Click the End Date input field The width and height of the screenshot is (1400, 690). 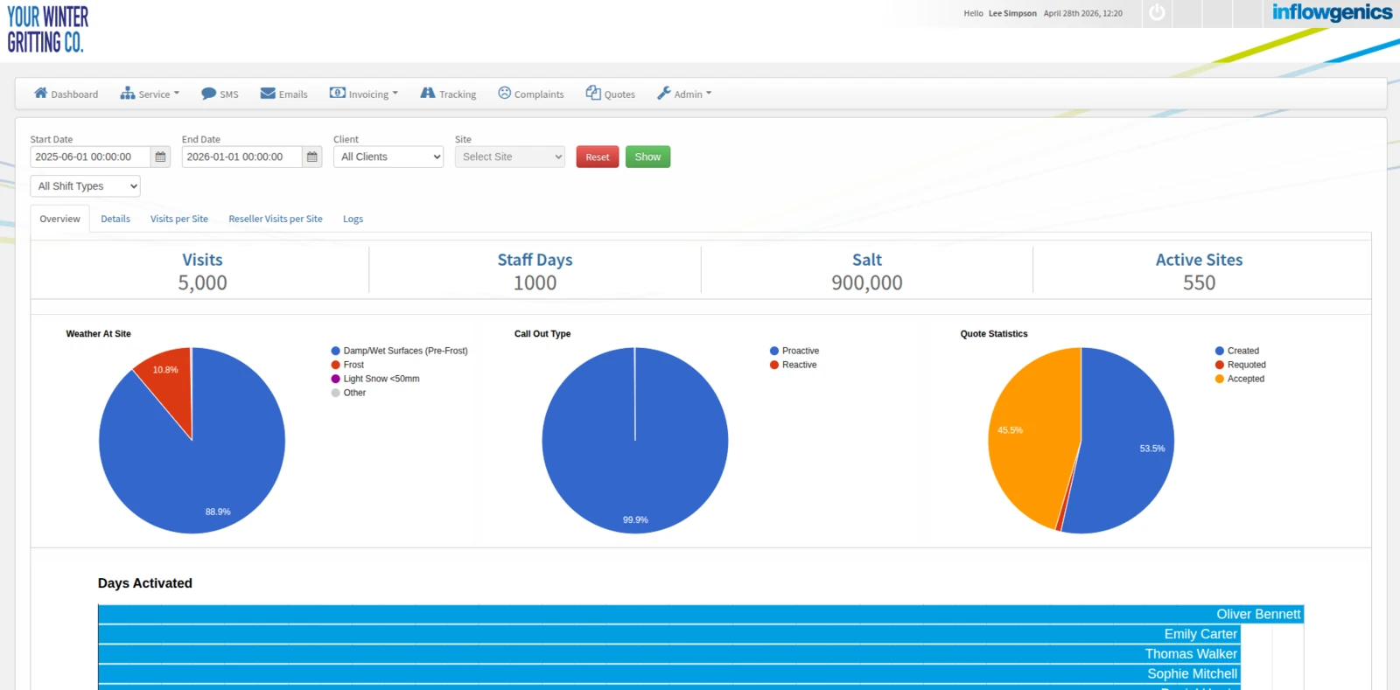(x=241, y=157)
